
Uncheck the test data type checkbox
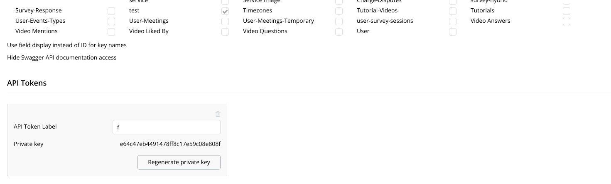(x=225, y=11)
